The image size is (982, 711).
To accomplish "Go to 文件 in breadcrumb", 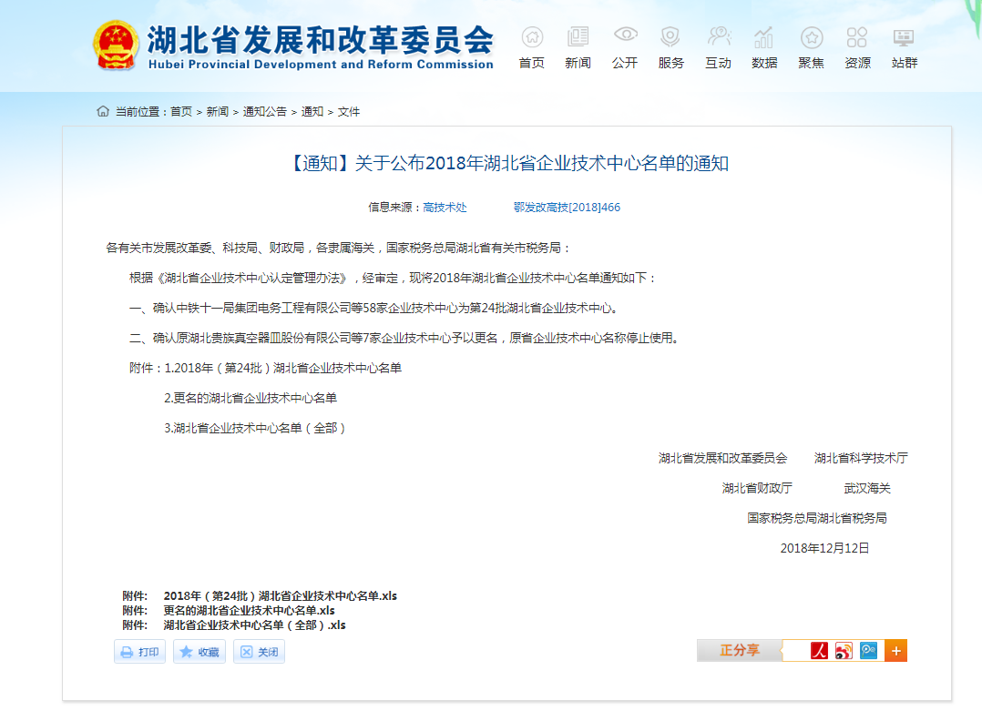I will click(349, 111).
